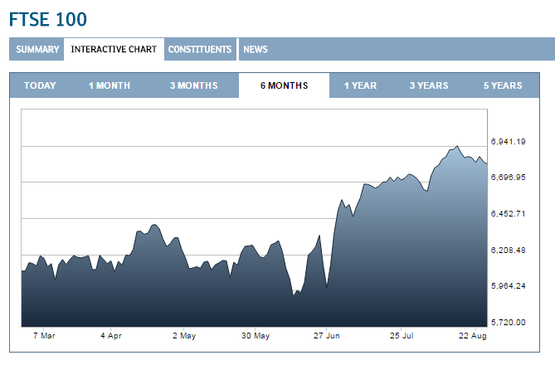The image size is (555, 365).
Task: Select the 6 Months range
Action: (285, 85)
